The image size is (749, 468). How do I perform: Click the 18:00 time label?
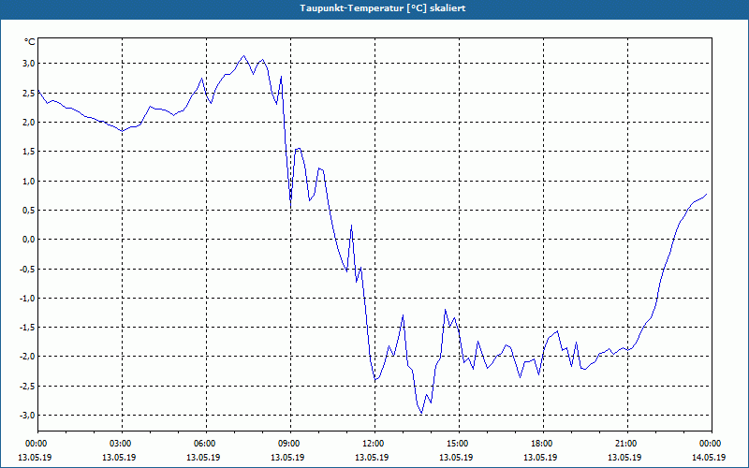pyautogui.click(x=543, y=444)
